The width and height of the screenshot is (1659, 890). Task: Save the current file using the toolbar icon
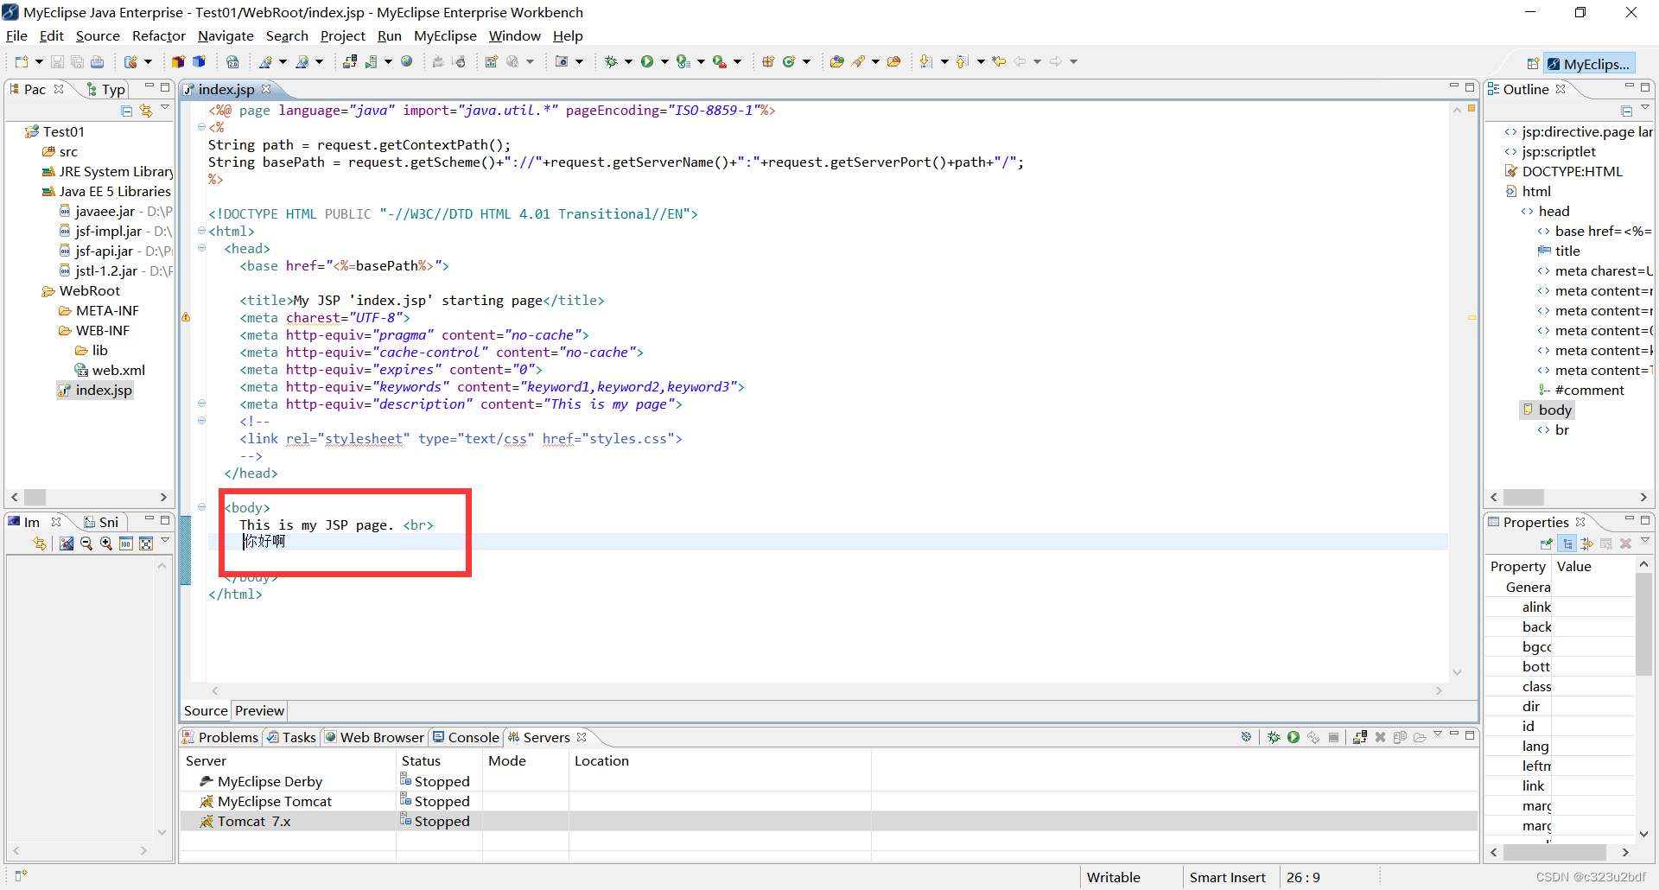[x=57, y=61]
